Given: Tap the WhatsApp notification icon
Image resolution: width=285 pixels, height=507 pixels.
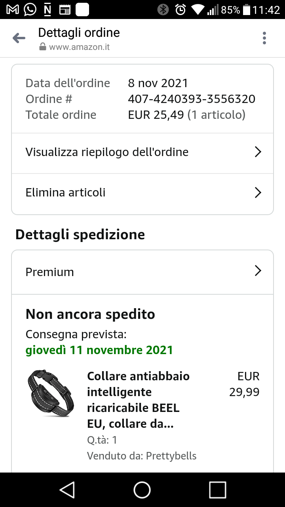Looking at the screenshot, I should coord(30,10).
